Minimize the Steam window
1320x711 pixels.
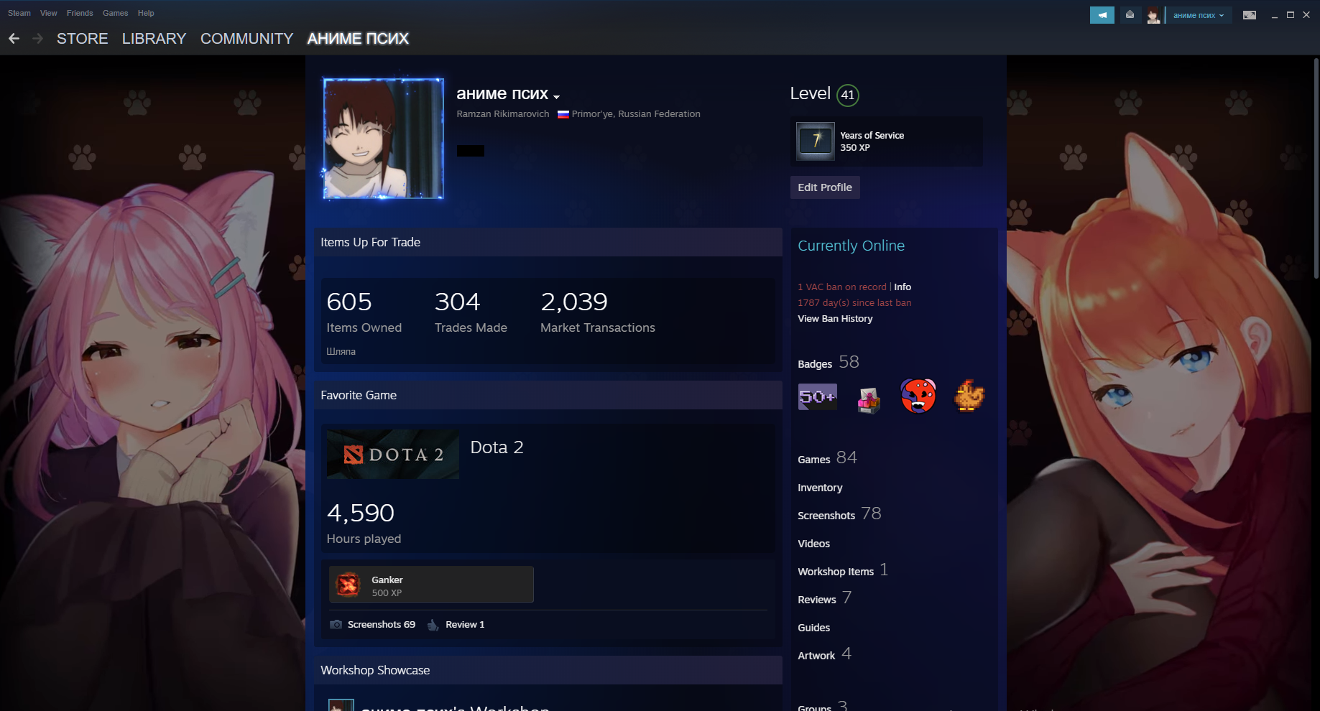tap(1274, 15)
